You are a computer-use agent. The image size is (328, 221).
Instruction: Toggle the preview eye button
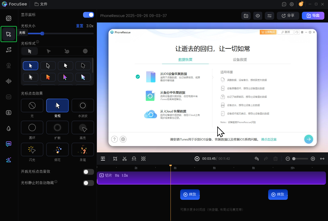click(x=258, y=16)
